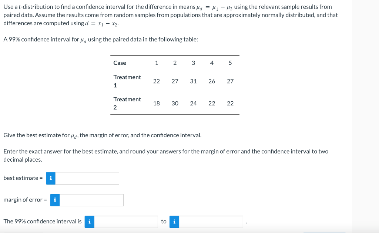Screen dimensions: 379x233
Task: Open the hint for the upper interval bound
Action: pos(174,222)
